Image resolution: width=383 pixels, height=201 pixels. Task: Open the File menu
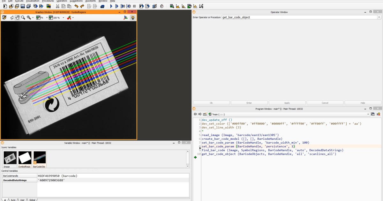(4, 1)
